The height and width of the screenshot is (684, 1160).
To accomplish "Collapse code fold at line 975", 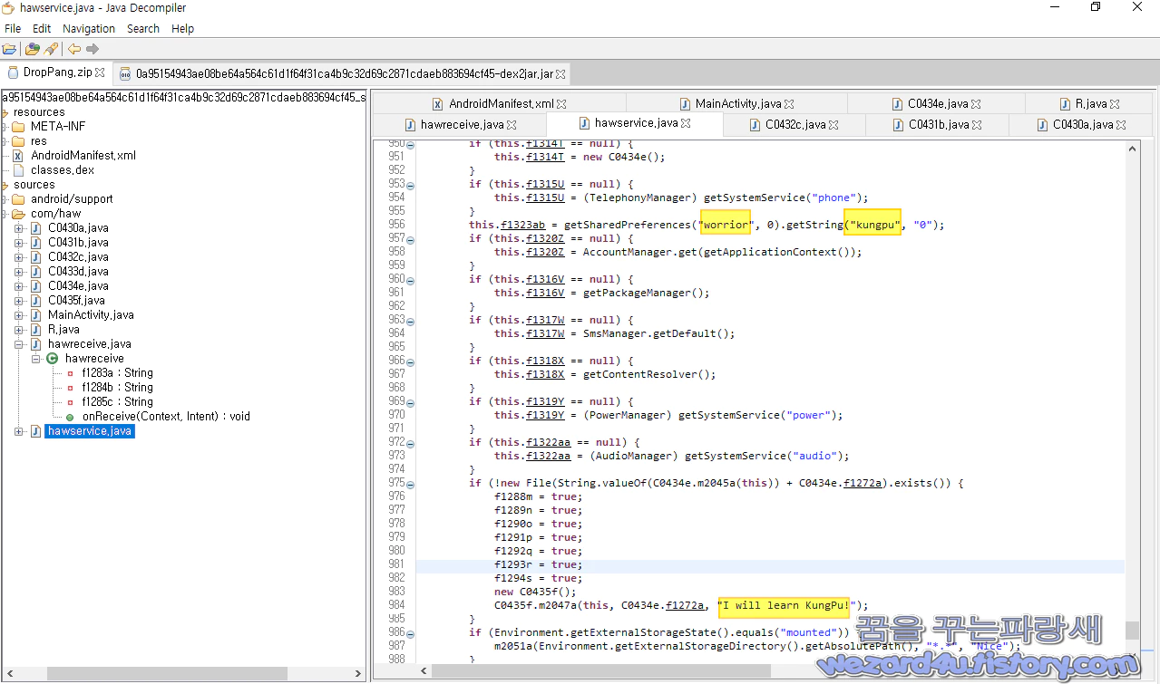I will (x=410, y=484).
